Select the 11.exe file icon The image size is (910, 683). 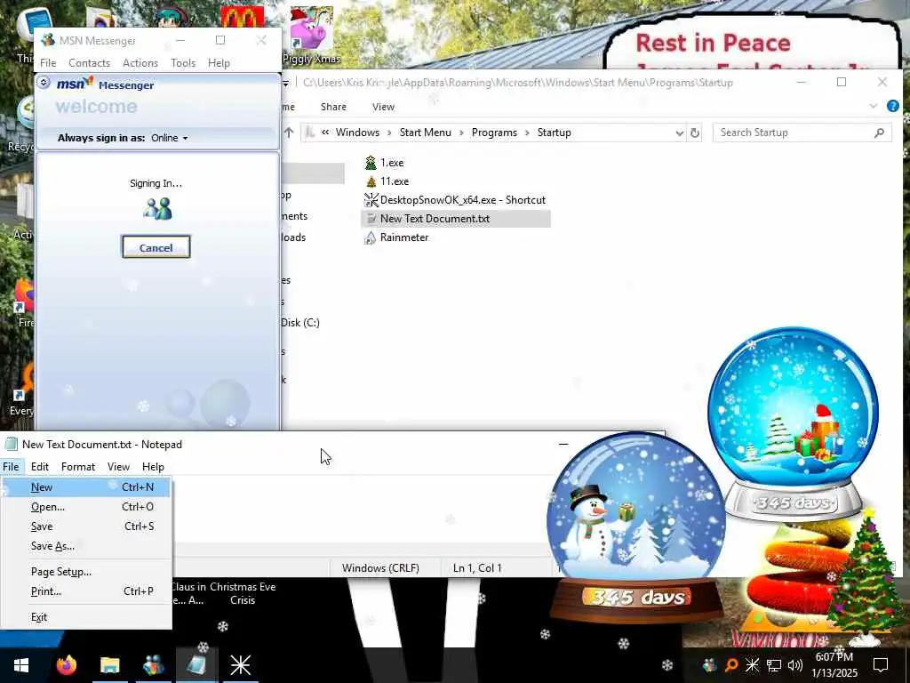click(371, 181)
